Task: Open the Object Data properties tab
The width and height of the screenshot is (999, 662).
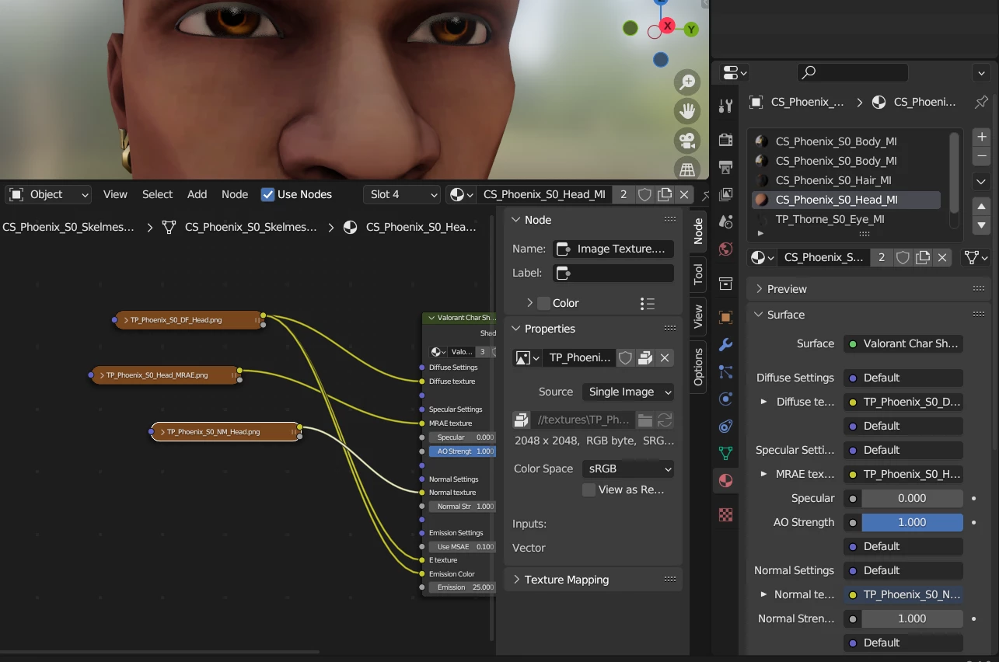Action: 725,453
